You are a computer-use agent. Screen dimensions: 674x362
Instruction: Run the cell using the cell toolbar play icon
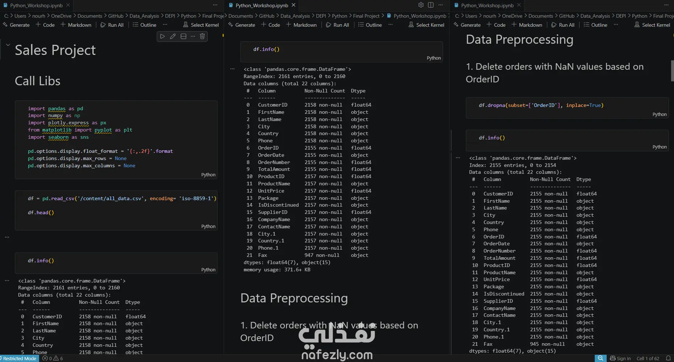163,36
